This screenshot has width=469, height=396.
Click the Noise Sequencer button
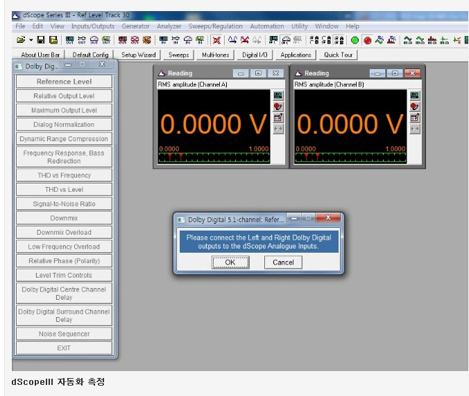(x=64, y=334)
